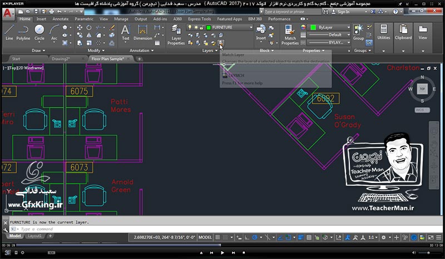Viewport: 445px width, 259px height.
Task: Click the Group icon
Action: click(358, 32)
